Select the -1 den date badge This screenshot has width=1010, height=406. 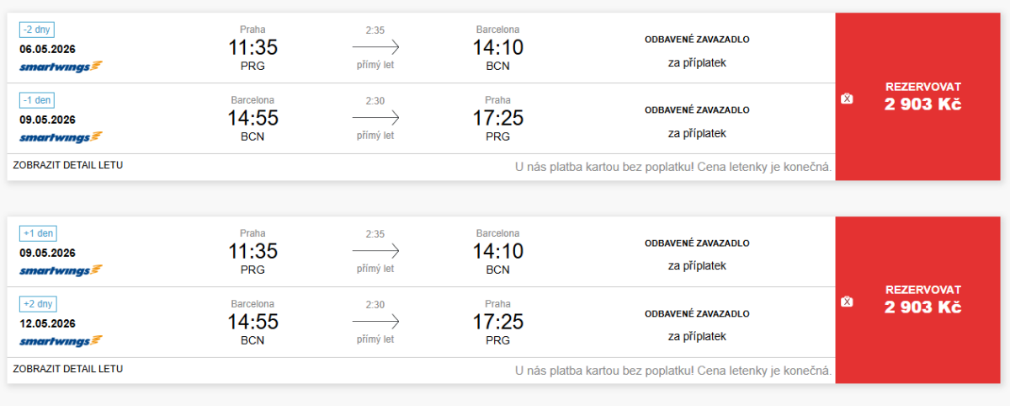tap(38, 100)
